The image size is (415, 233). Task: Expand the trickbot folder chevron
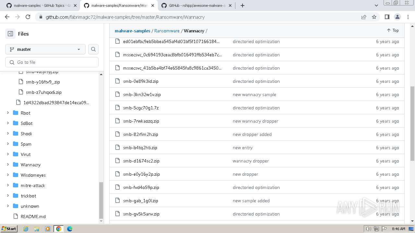[8, 196]
